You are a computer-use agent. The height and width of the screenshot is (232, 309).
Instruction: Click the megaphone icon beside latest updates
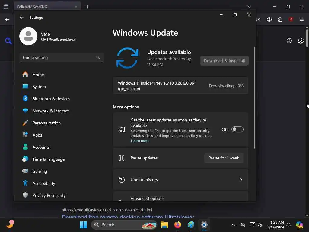122,129
